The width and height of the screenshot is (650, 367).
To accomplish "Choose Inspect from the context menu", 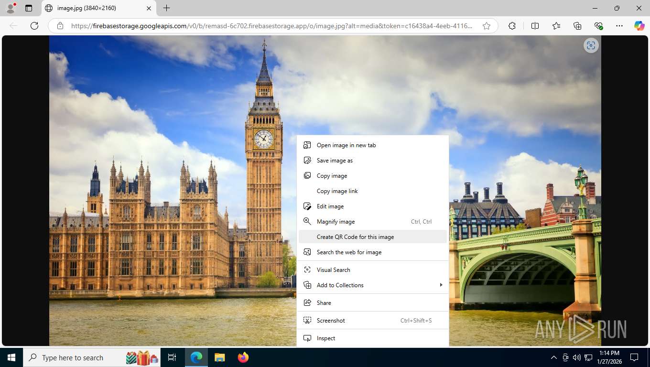I will (x=373, y=338).
